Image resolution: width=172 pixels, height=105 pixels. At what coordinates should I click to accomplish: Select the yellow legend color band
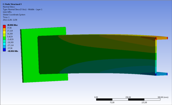coord(4,32)
